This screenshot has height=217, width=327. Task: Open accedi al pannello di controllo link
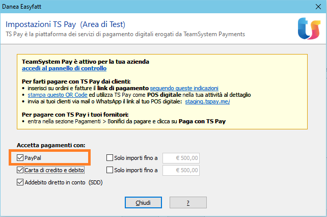click(64, 68)
